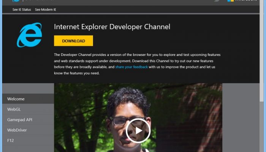Open the See Modern IE link
Image resolution: width=266 pixels, height=152 pixels.
[x=46, y=9]
